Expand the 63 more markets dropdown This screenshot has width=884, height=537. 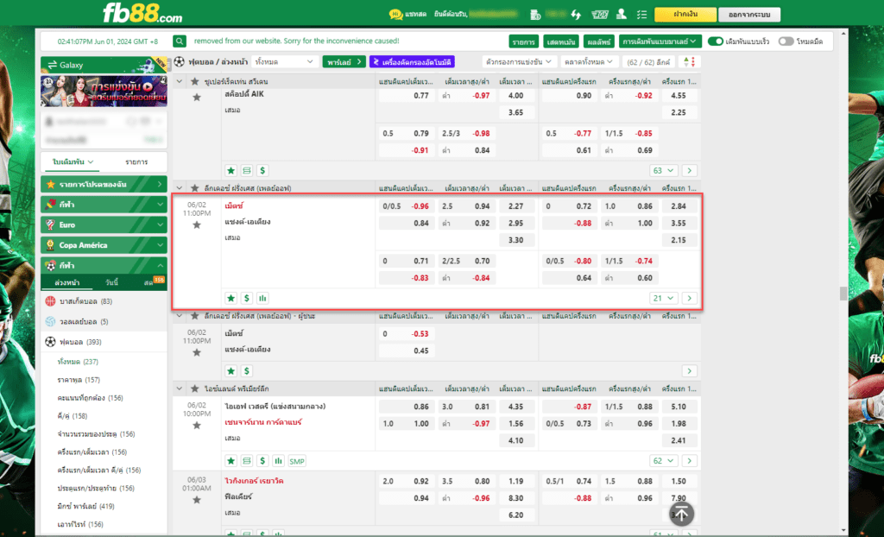(663, 170)
